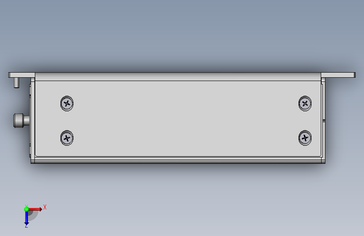Select the bottom-left Phillips screw head
364x236 pixels.
point(67,138)
